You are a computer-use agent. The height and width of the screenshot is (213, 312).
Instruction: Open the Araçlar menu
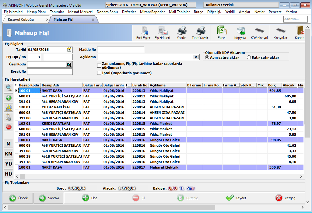click(244, 12)
